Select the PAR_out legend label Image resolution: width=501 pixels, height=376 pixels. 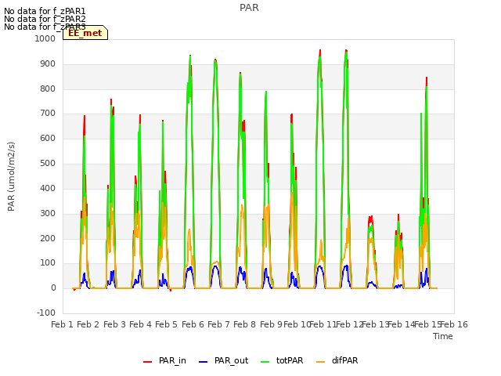click(x=232, y=360)
